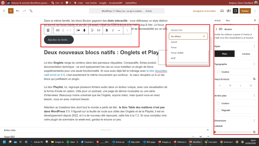Open the UpdraftPlus menu

(131, 3)
